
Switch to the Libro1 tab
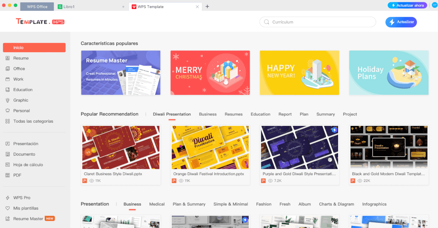pyautogui.click(x=68, y=7)
